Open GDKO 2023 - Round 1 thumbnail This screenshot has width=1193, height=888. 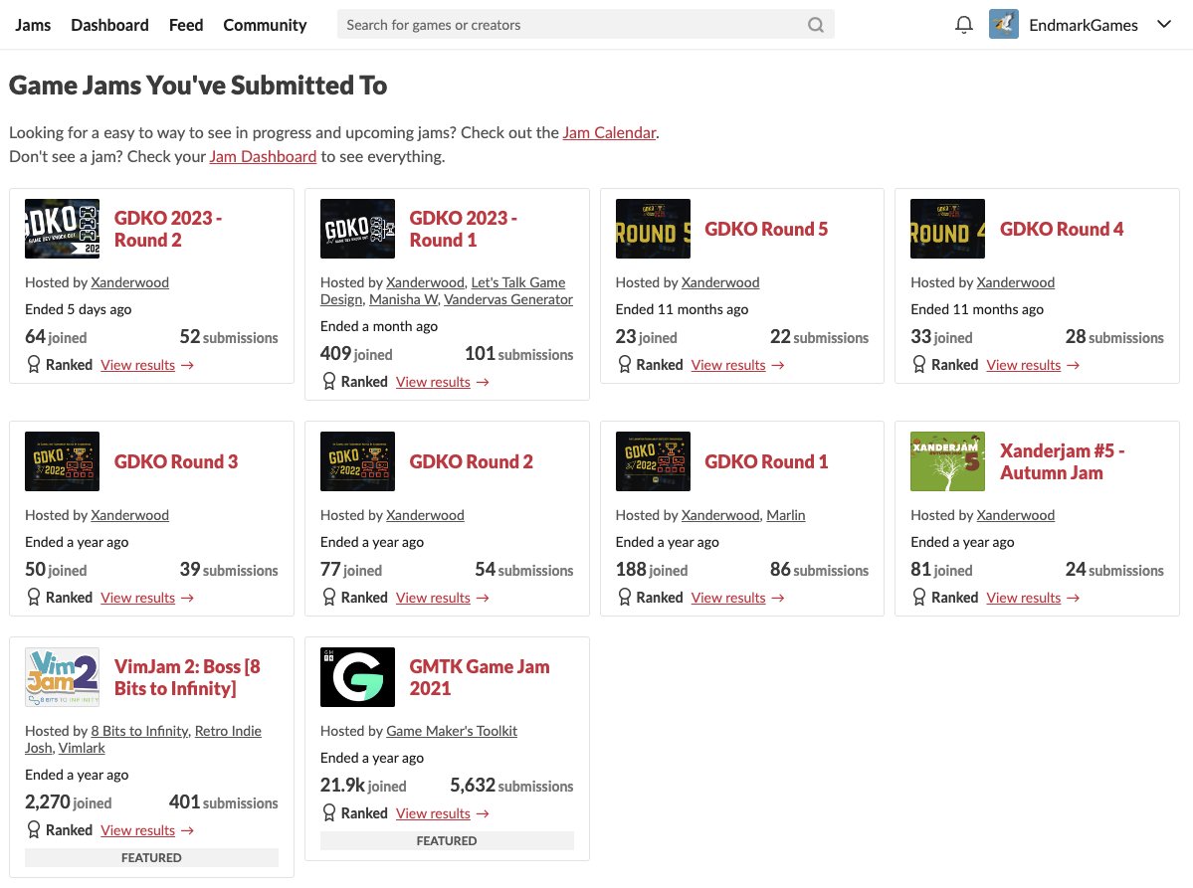coord(357,229)
